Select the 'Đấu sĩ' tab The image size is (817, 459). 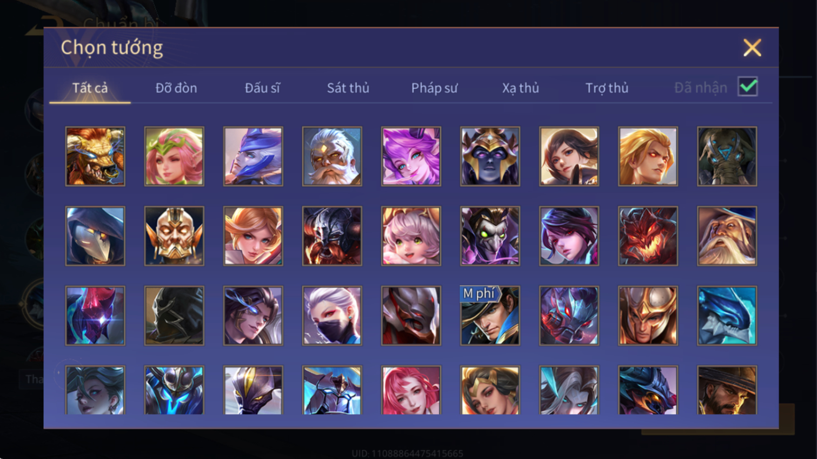pyautogui.click(x=262, y=88)
